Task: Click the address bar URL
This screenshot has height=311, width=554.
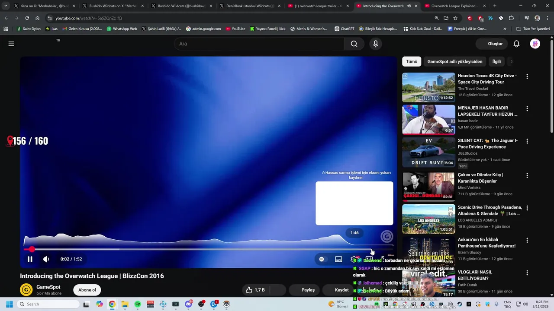Action: pos(89,18)
